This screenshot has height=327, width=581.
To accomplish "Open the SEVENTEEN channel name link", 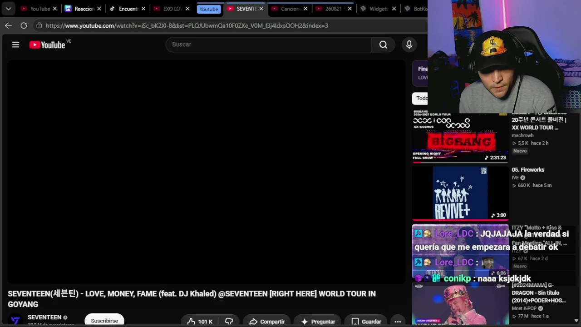I will coord(44,317).
